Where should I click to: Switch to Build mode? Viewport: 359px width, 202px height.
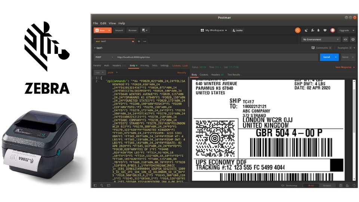point(311,186)
